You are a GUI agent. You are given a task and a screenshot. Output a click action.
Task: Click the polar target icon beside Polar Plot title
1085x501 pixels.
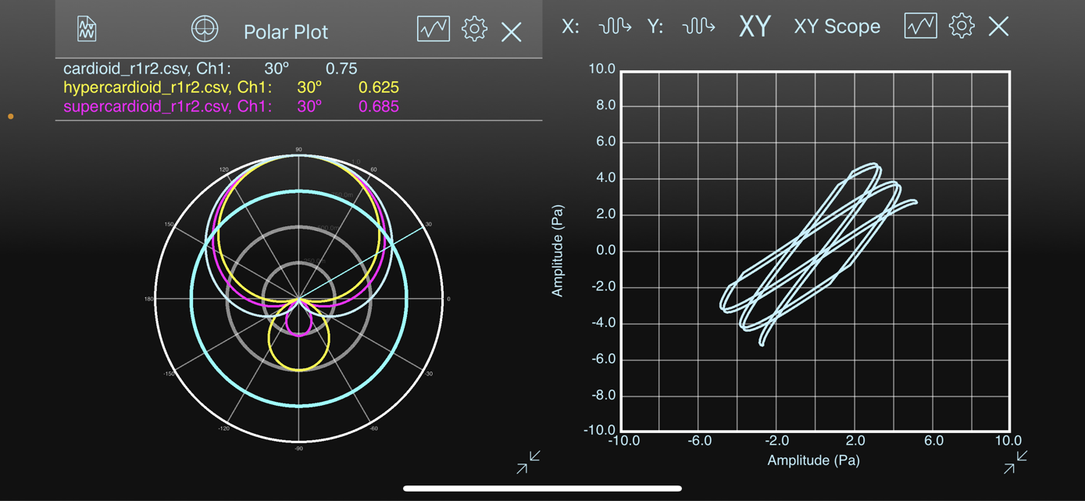tap(204, 27)
